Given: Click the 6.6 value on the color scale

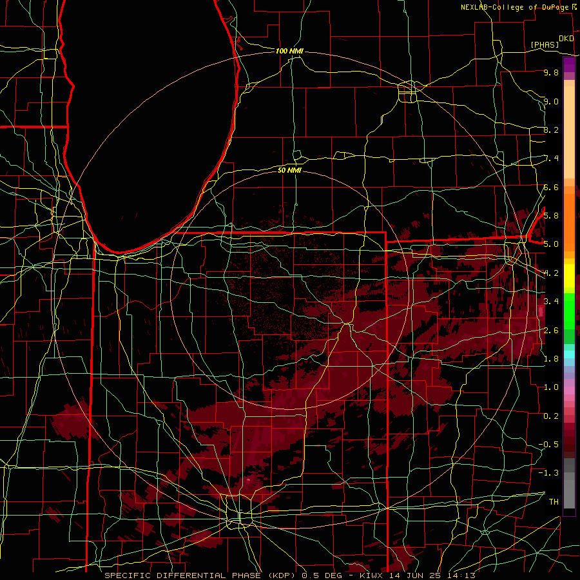Looking at the screenshot, I should coord(551,187).
